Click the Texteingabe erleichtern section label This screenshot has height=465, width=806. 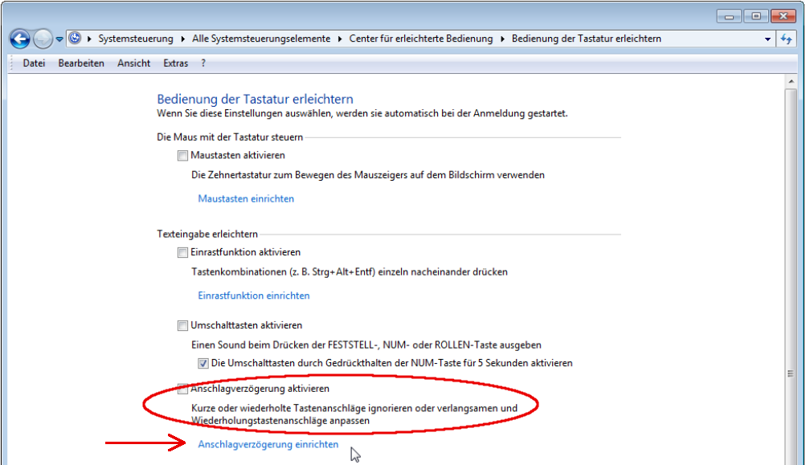click(x=207, y=235)
